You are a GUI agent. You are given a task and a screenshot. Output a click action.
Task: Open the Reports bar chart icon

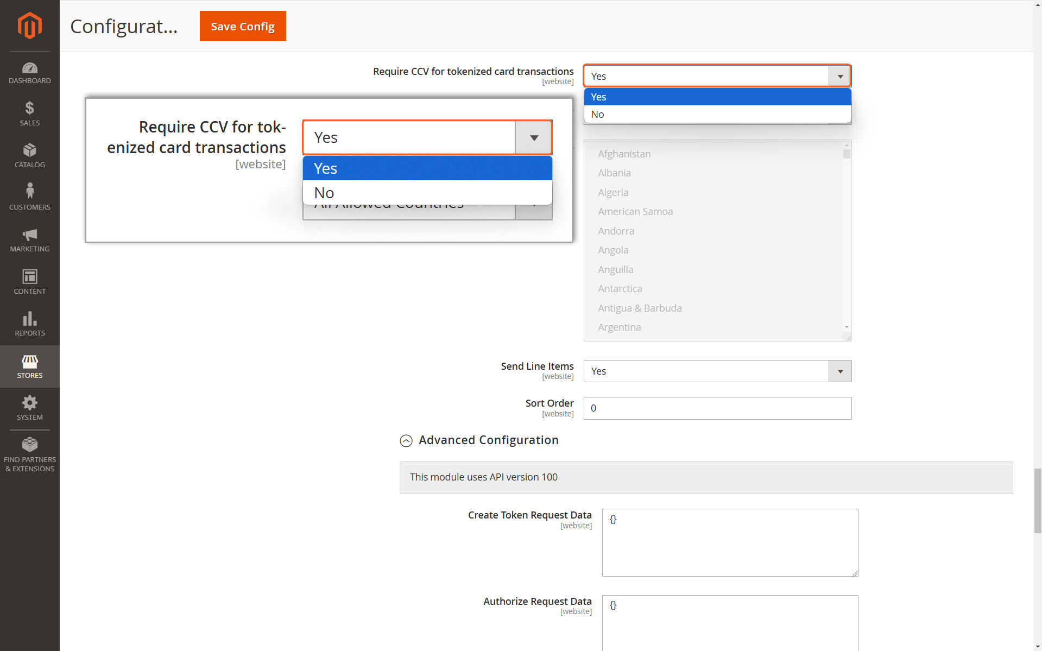point(30,319)
